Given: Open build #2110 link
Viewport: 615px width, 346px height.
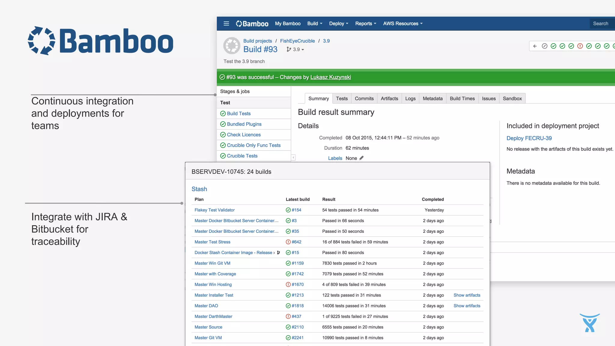Looking at the screenshot, I should click(298, 327).
